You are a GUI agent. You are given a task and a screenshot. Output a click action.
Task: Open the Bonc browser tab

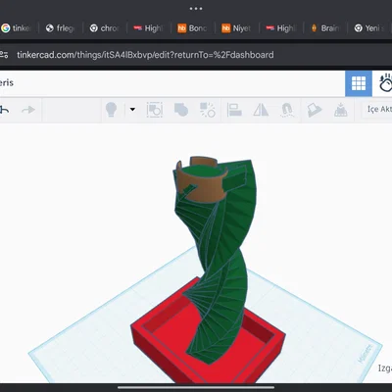point(192,28)
